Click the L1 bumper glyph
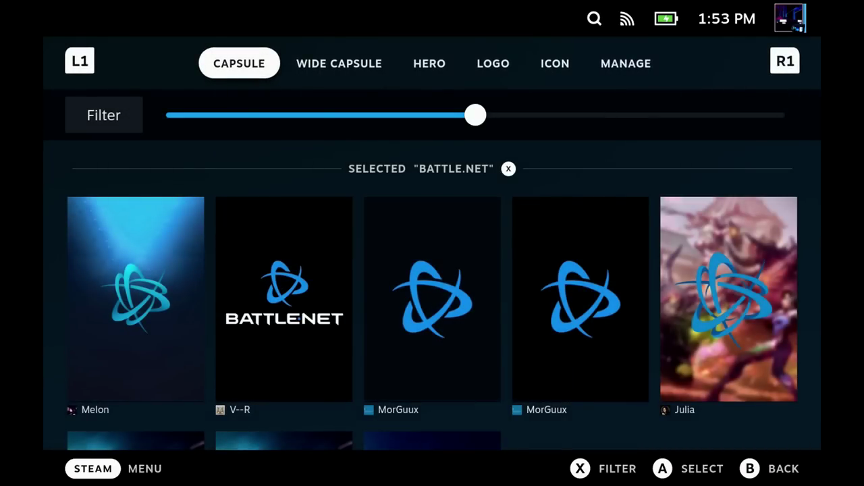Image resolution: width=864 pixels, height=486 pixels. pos(80,61)
